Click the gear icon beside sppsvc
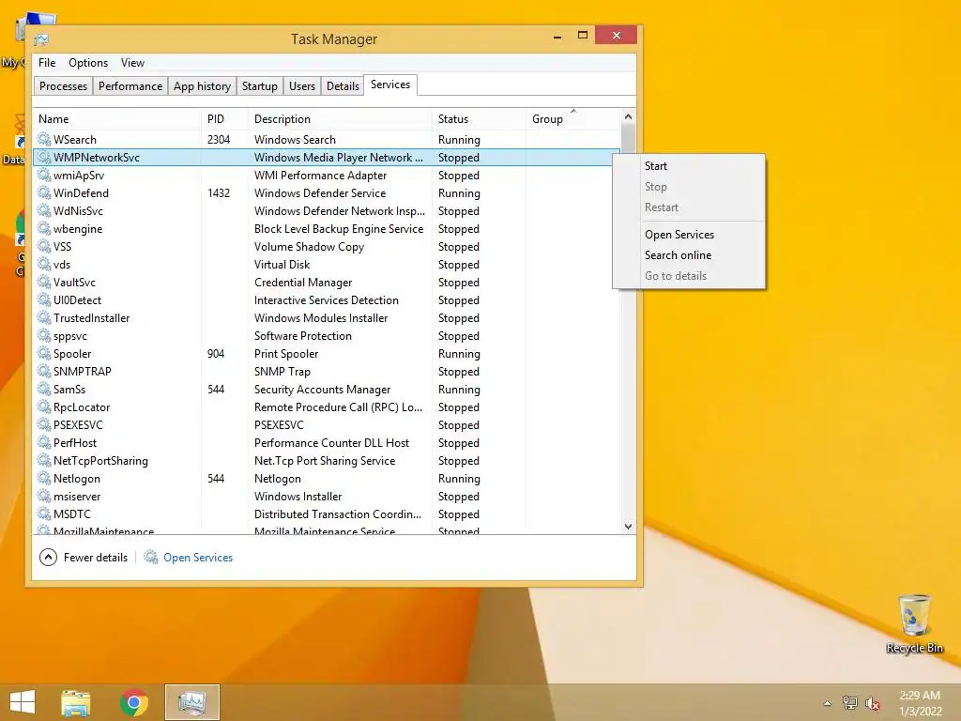961x721 pixels. tap(44, 335)
